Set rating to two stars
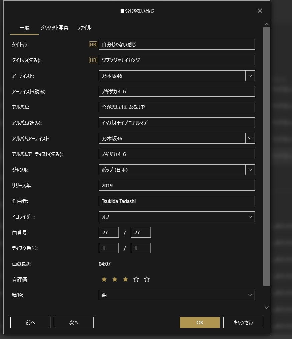 pyautogui.click(x=115, y=279)
